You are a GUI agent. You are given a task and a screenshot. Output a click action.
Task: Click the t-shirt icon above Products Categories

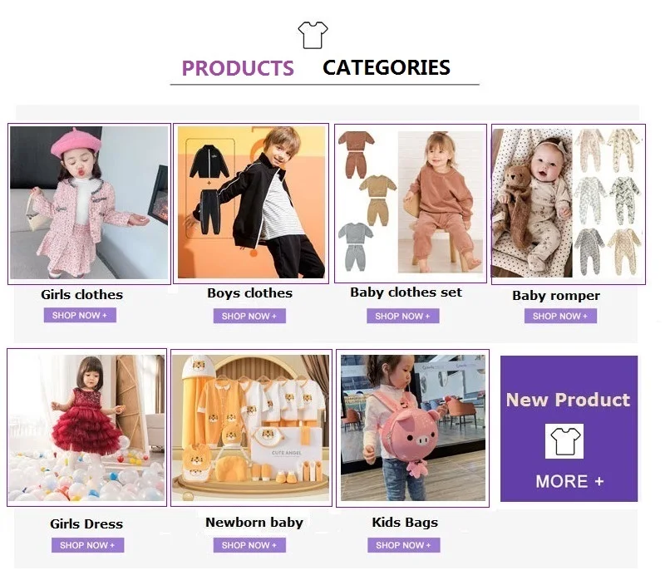tap(313, 35)
